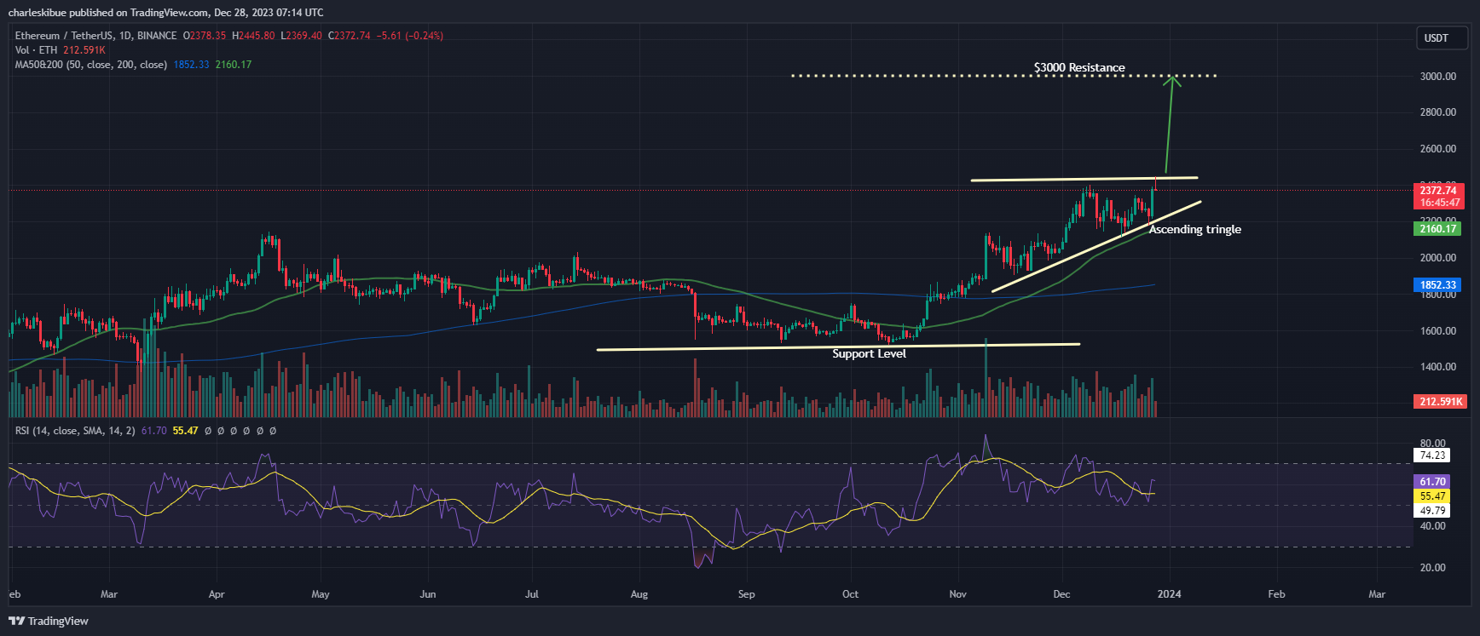Click the 'Ascending tringle' annotation label

[x=1194, y=229]
